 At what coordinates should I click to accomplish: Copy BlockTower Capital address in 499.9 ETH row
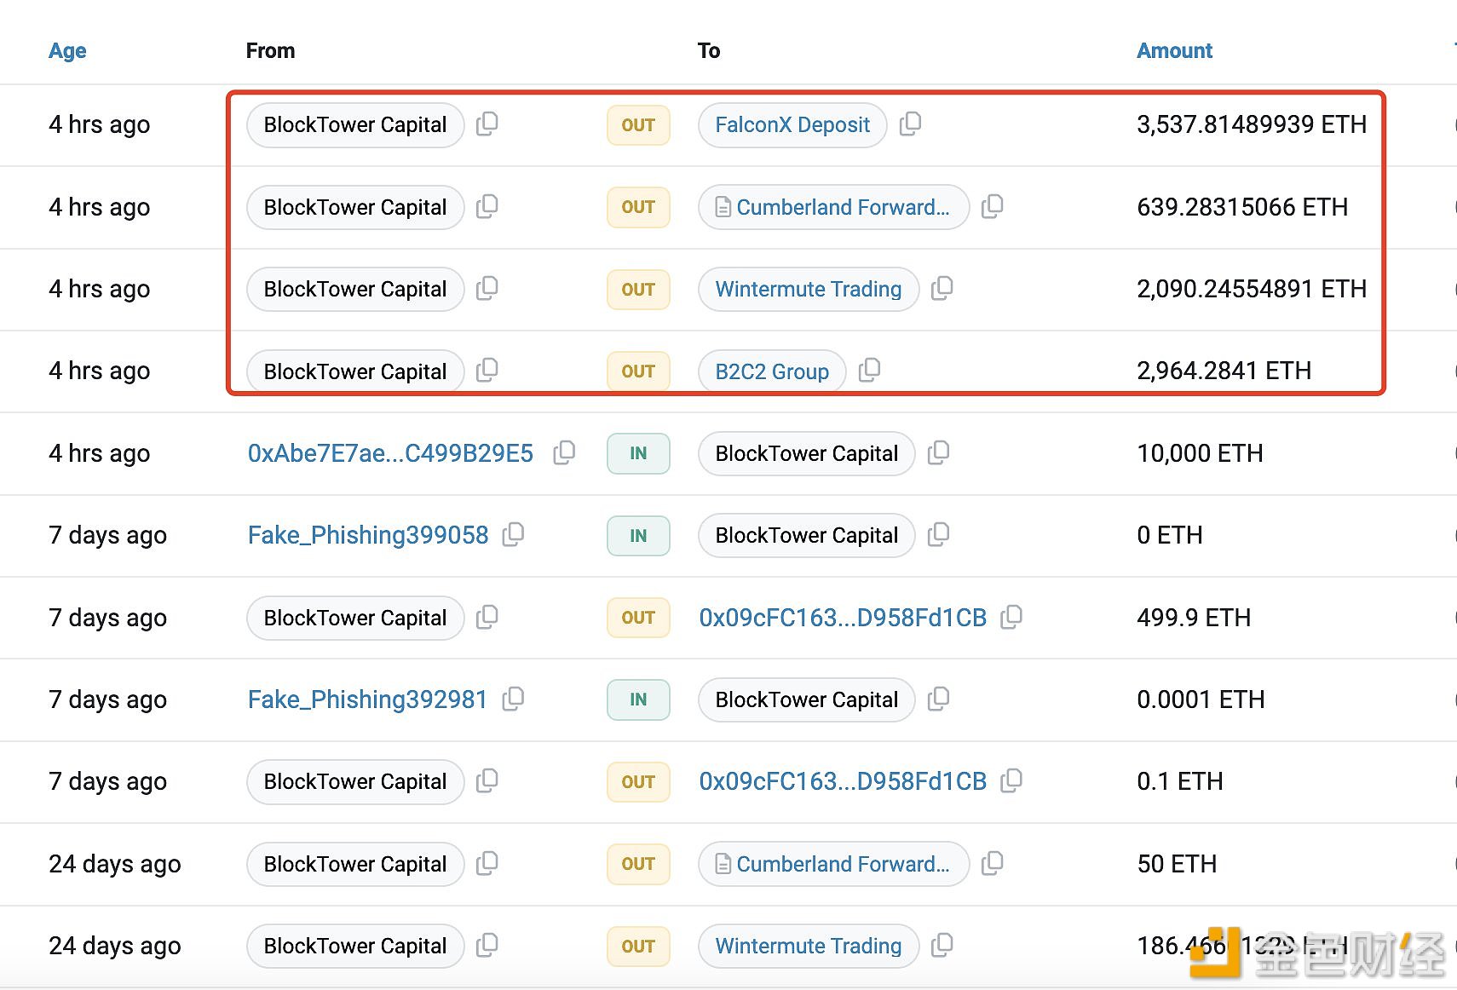click(487, 618)
